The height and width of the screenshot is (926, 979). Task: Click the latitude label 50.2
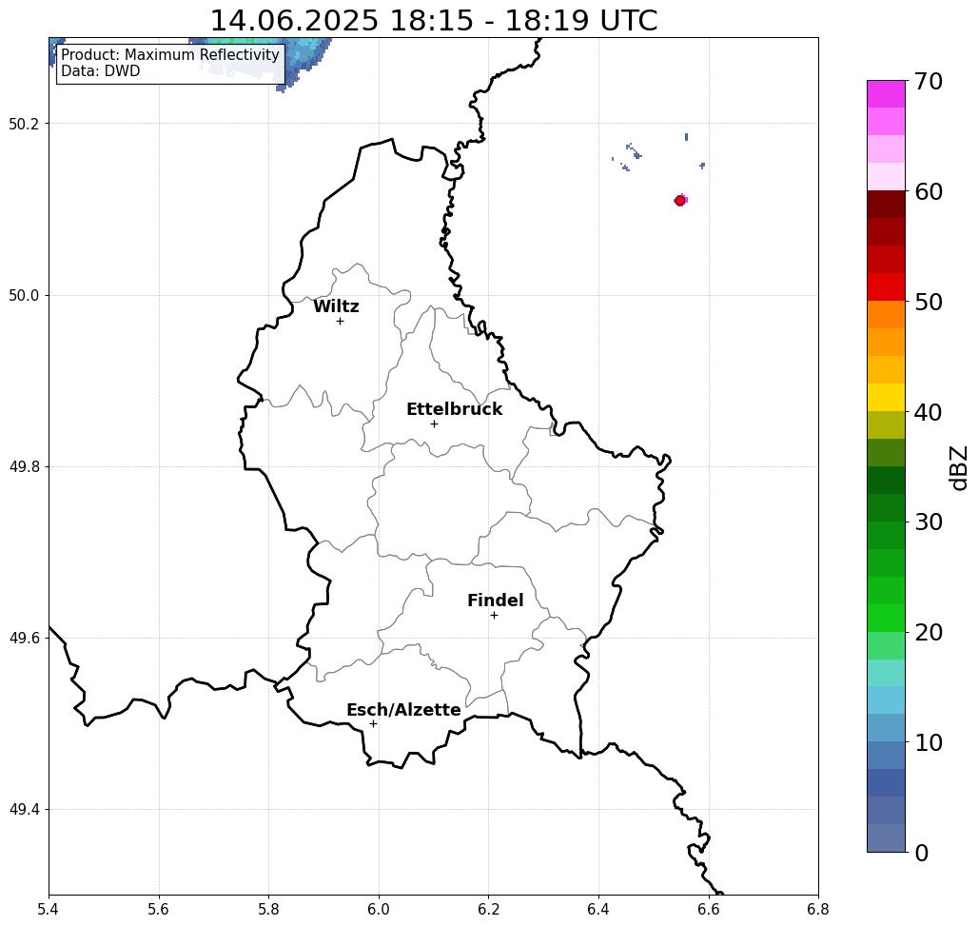point(24,124)
